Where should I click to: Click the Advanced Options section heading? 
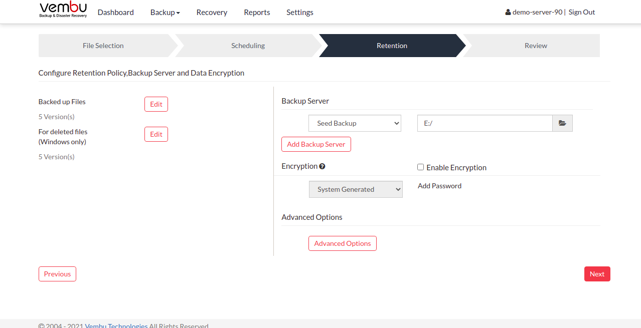tap(312, 217)
